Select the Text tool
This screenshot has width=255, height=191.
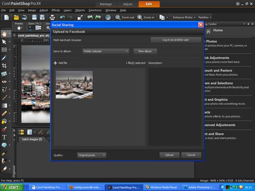tap(4, 138)
